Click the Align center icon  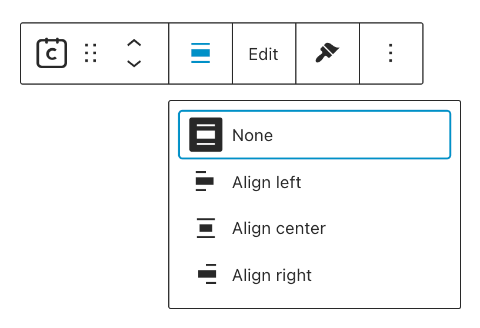[x=206, y=228]
